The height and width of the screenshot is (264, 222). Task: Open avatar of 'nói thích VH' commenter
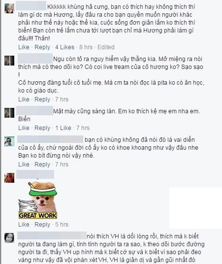click(9, 238)
